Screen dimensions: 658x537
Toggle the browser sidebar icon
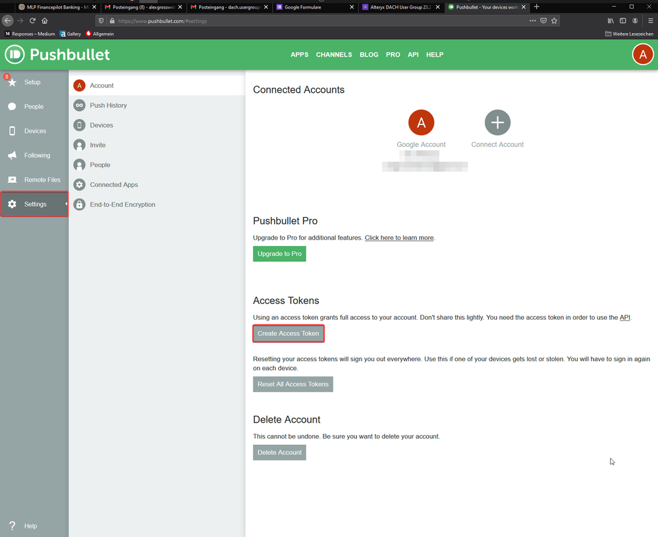pyautogui.click(x=622, y=20)
